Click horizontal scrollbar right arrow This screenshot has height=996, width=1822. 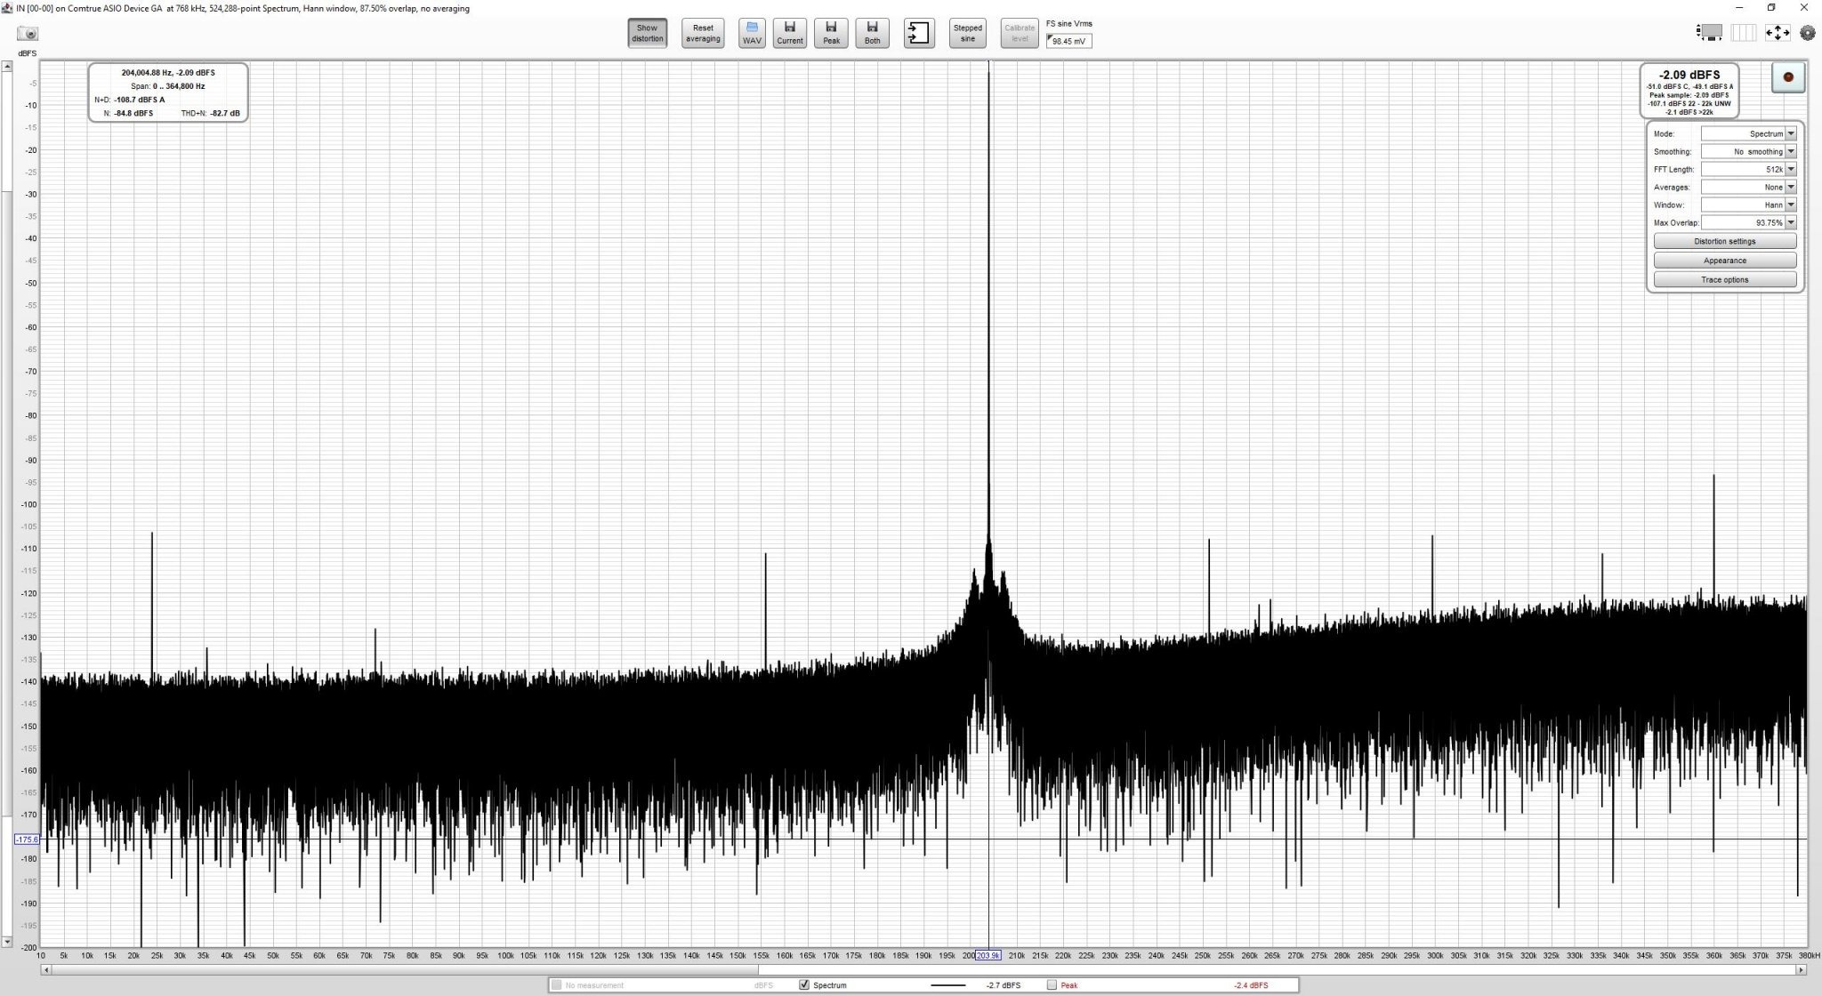tap(1802, 969)
